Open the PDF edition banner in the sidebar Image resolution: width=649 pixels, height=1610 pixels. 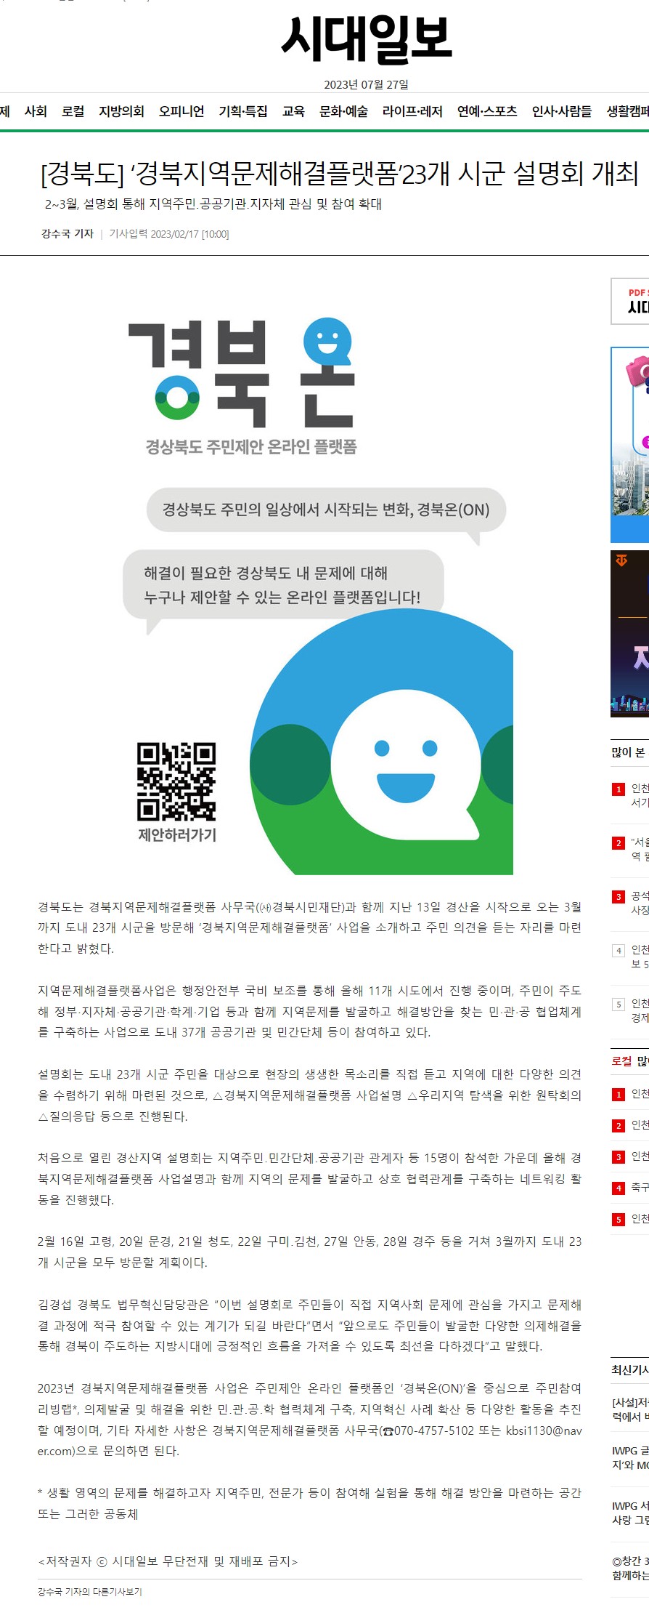[630, 301]
